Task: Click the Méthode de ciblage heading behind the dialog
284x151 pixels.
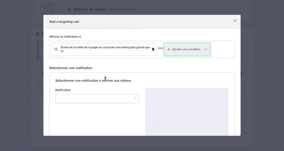Action: [90, 9]
